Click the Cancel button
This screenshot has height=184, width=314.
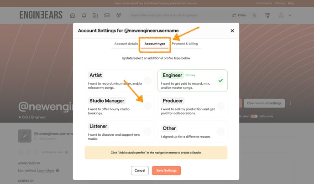[x=140, y=170]
